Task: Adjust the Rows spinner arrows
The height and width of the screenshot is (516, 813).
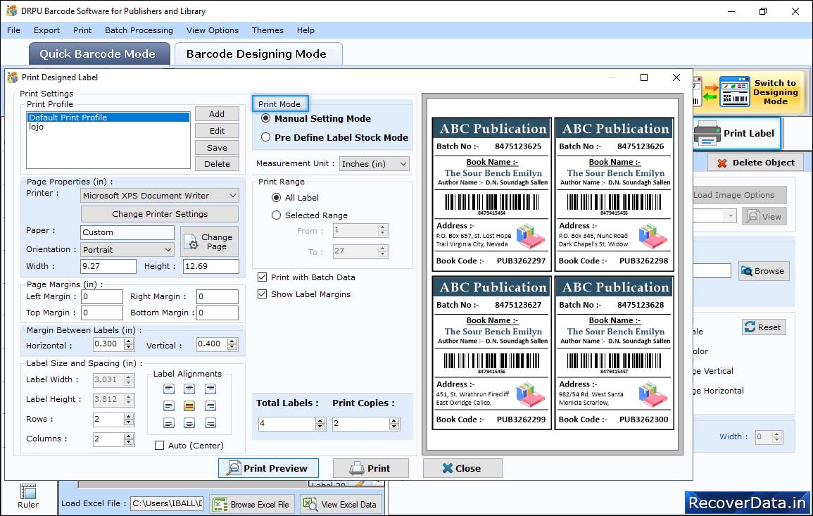Action: point(129,419)
